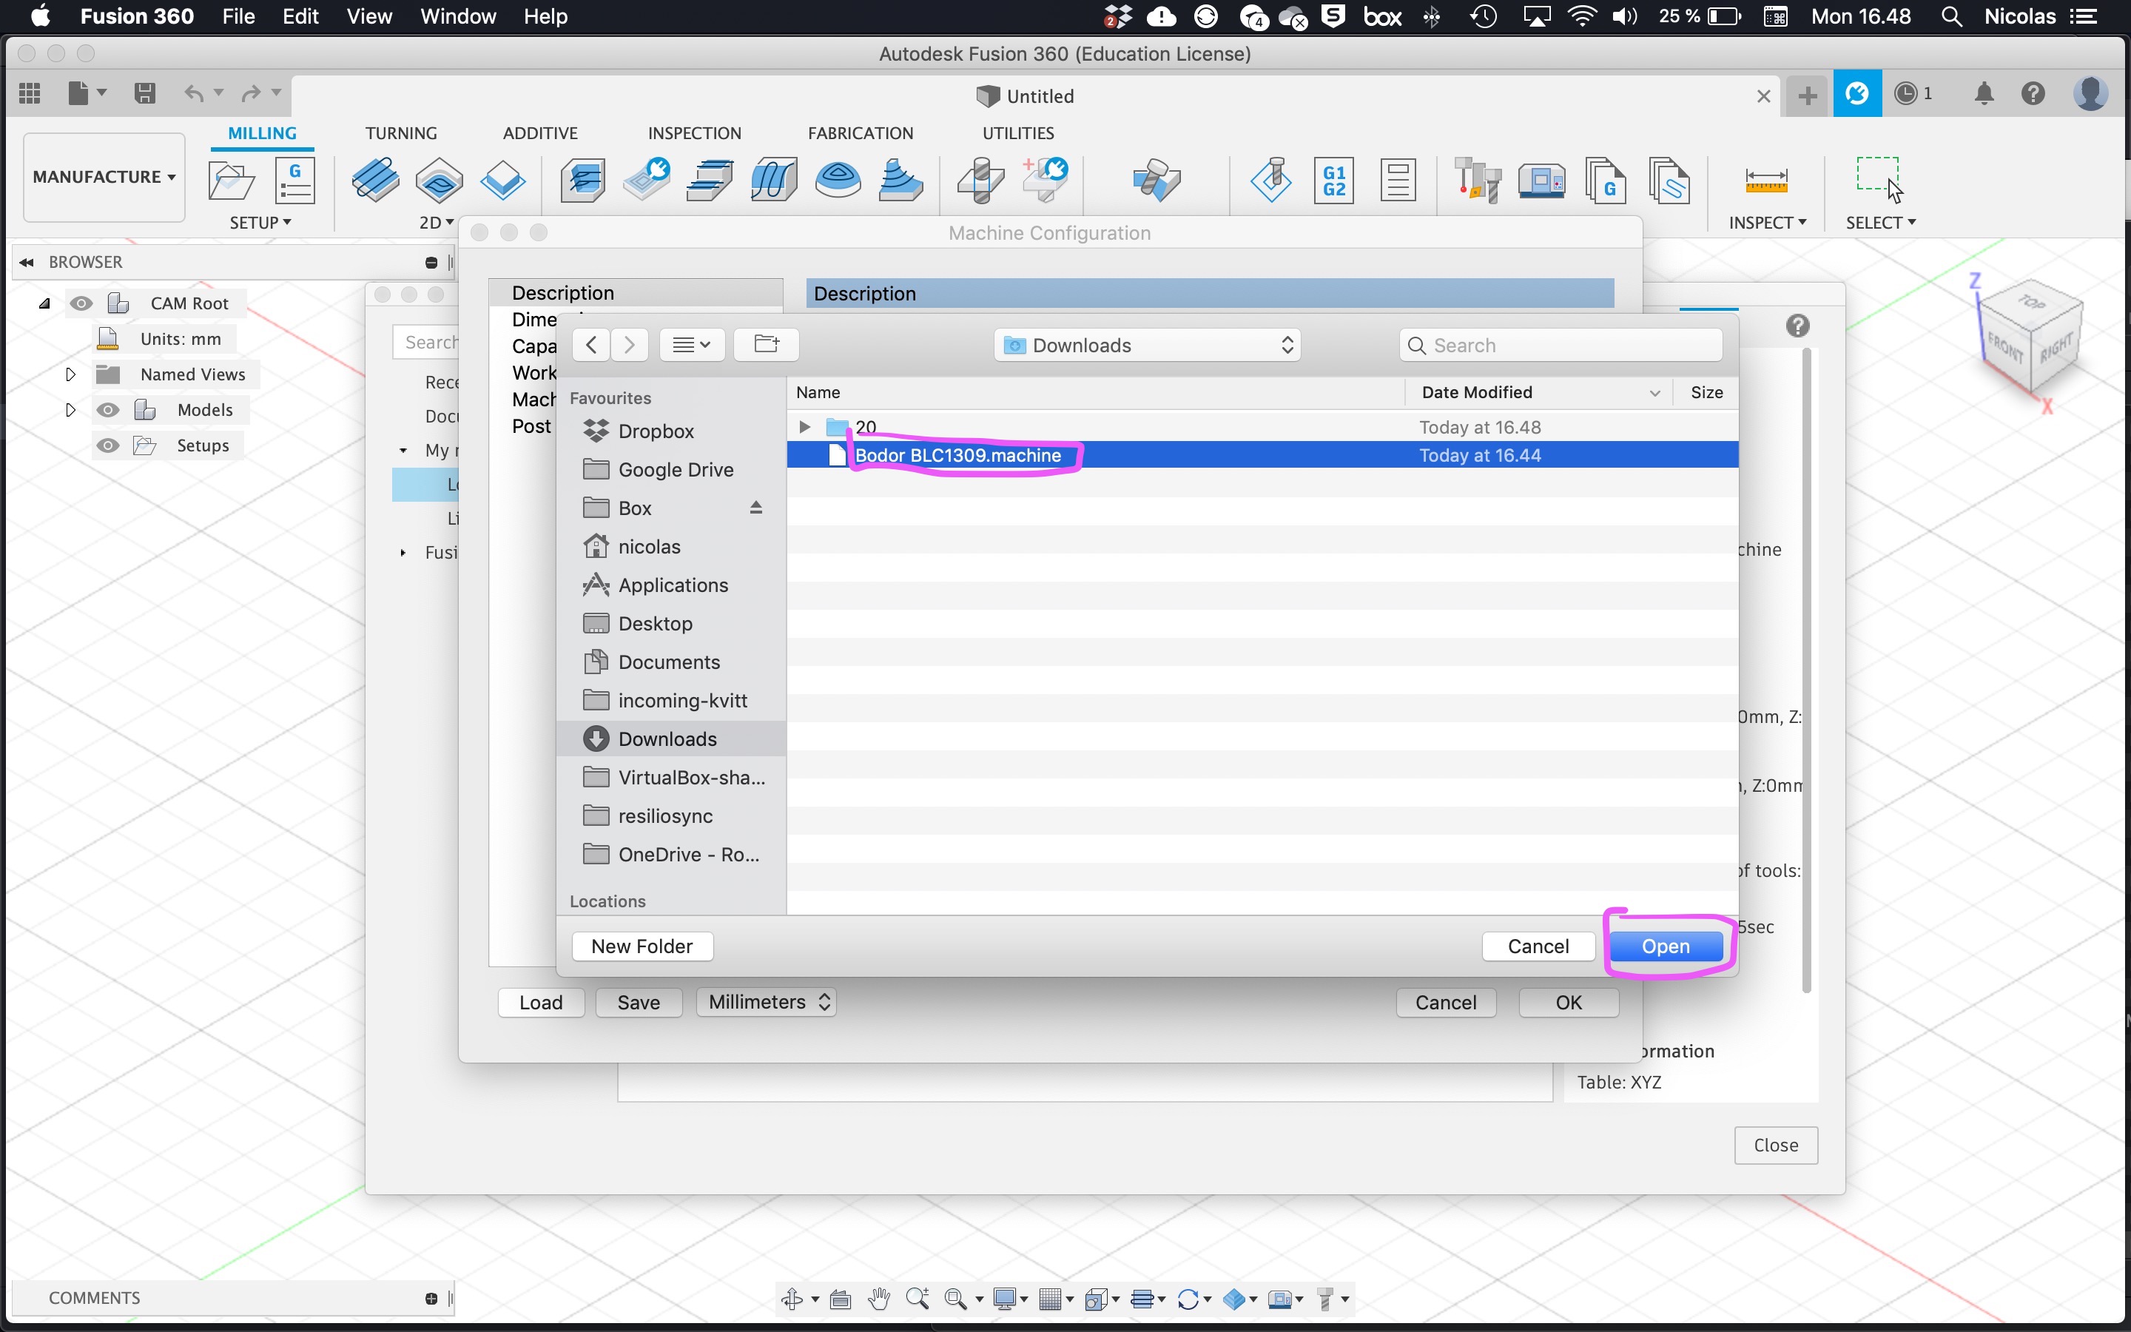Screen dimensions: 2131x1332
Task: Open Spotlight search in macOS menu bar
Action: click(1951, 16)
